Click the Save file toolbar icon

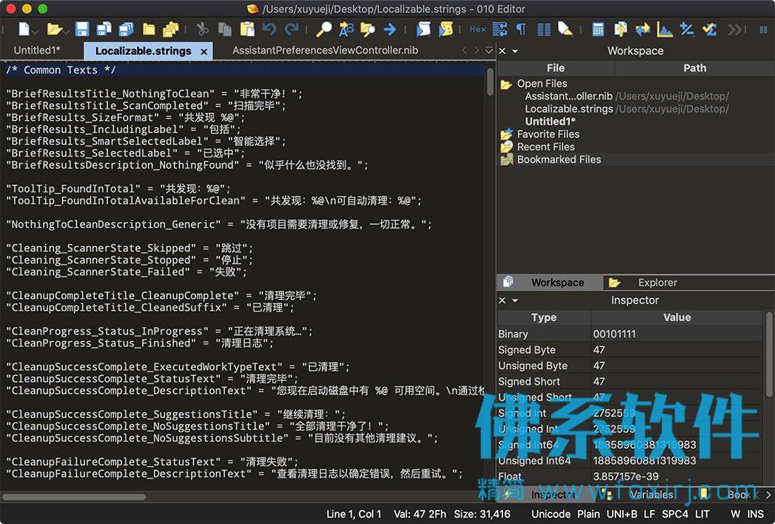tap(82, 29)
